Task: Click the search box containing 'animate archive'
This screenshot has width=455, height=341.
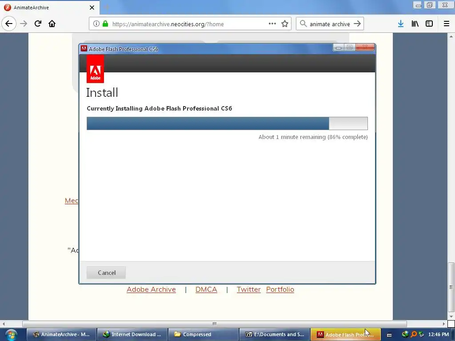Action: tap(330, 24)
